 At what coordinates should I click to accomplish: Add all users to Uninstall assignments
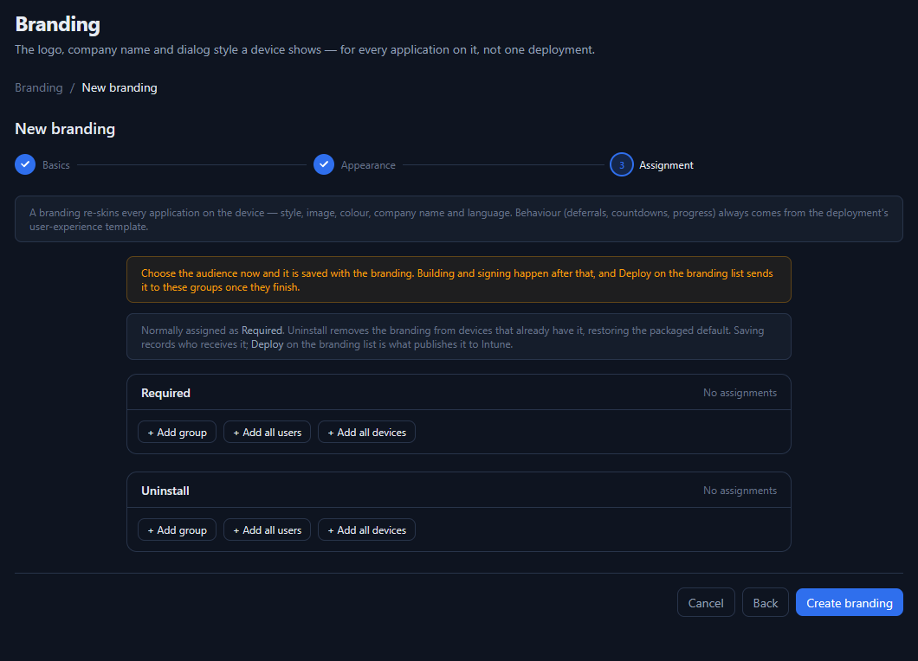click(x=267, y=530)
